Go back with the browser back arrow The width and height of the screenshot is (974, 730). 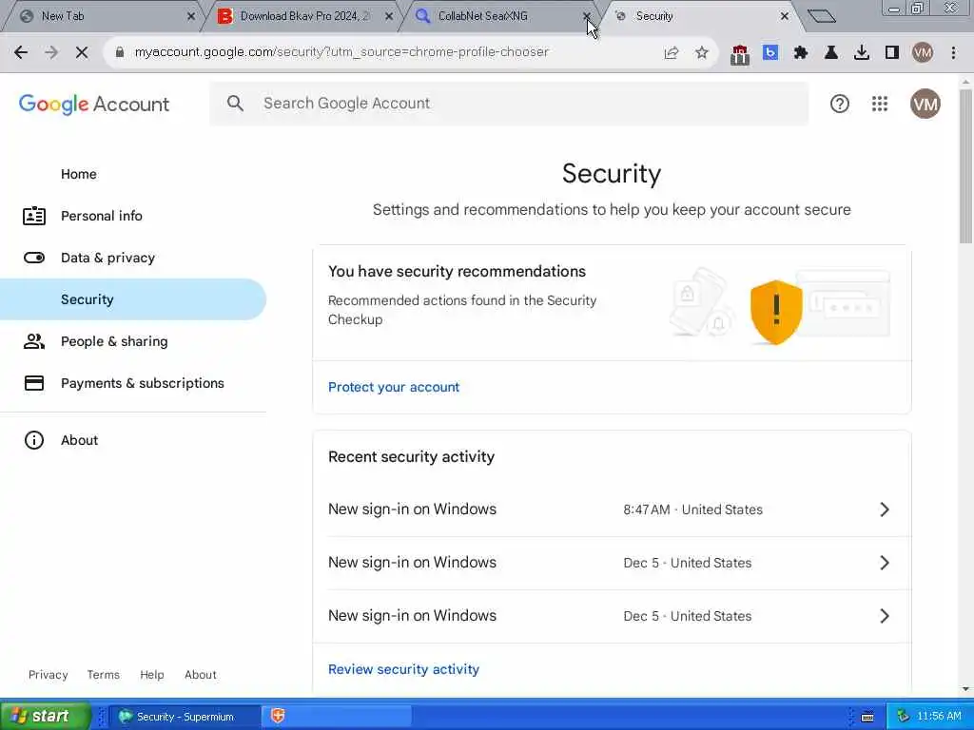coord(21,53)
